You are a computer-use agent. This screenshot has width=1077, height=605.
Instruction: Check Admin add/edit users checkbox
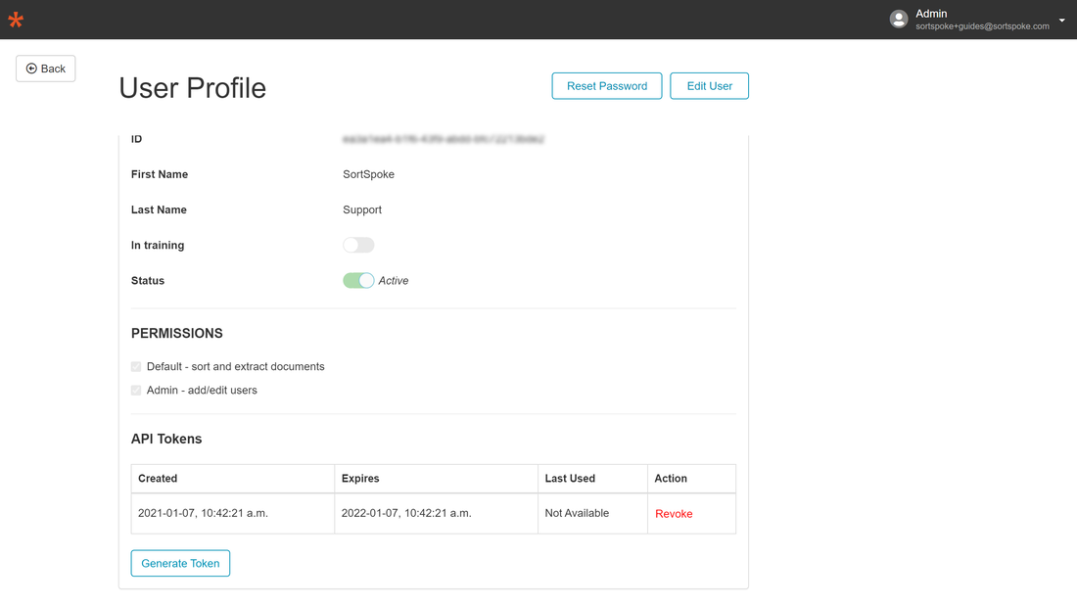(x=136, y=390)
